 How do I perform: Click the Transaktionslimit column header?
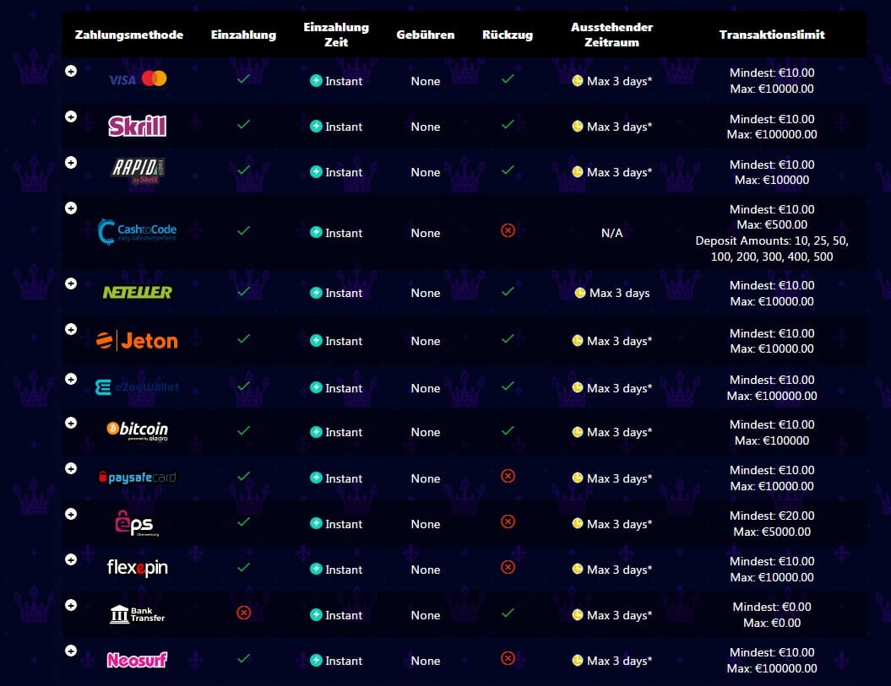[772, 35]
